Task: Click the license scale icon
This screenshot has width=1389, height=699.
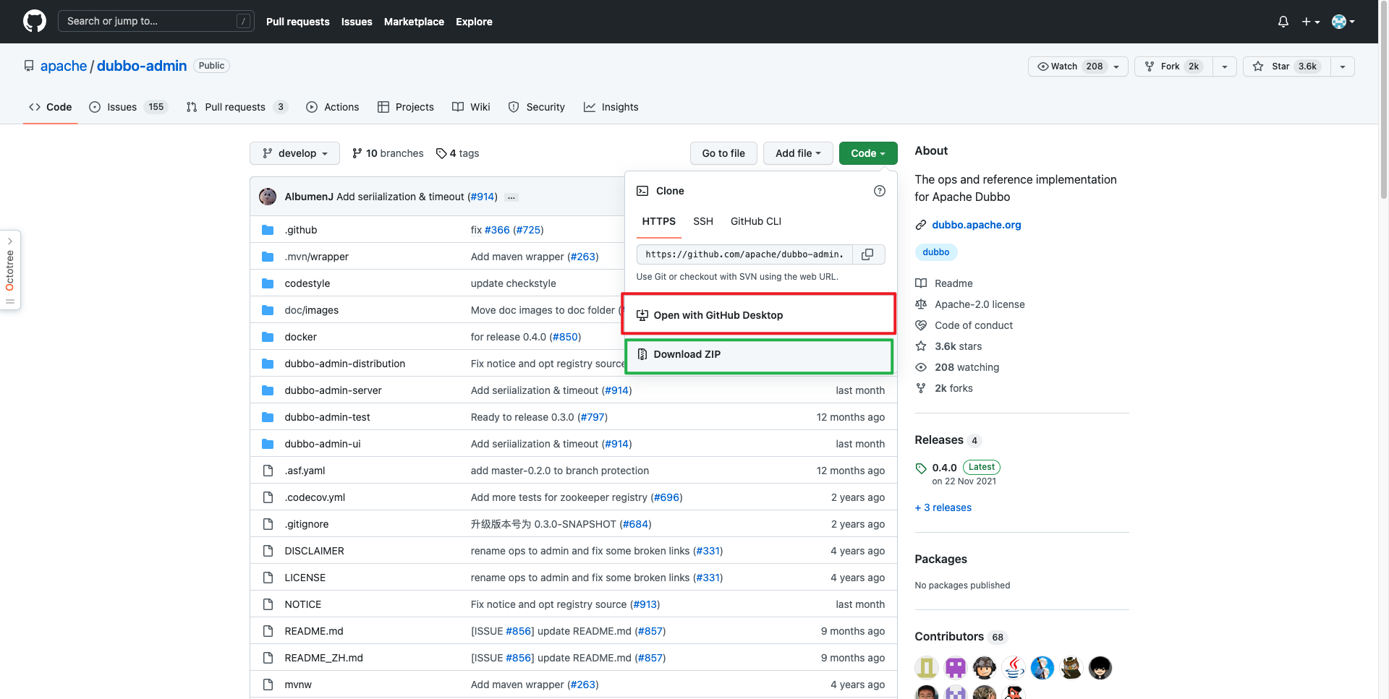Action: 921,304
